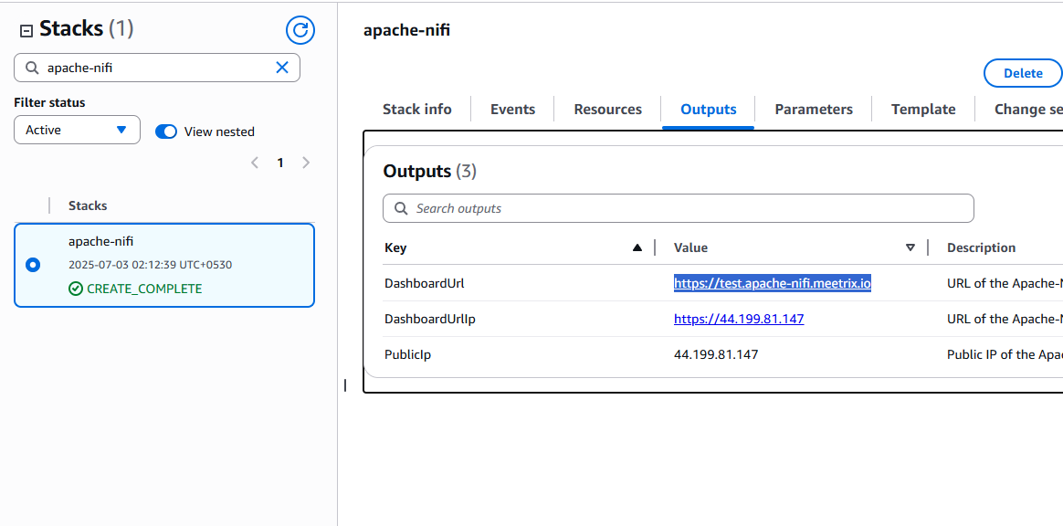This screenshot has height=526, width=1063.
Task: Switch to the Resources tab
Action: (607, 110)
